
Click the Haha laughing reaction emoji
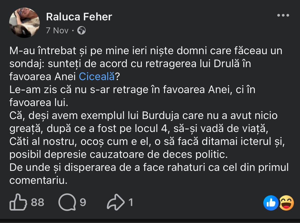(x=287, y=203)
